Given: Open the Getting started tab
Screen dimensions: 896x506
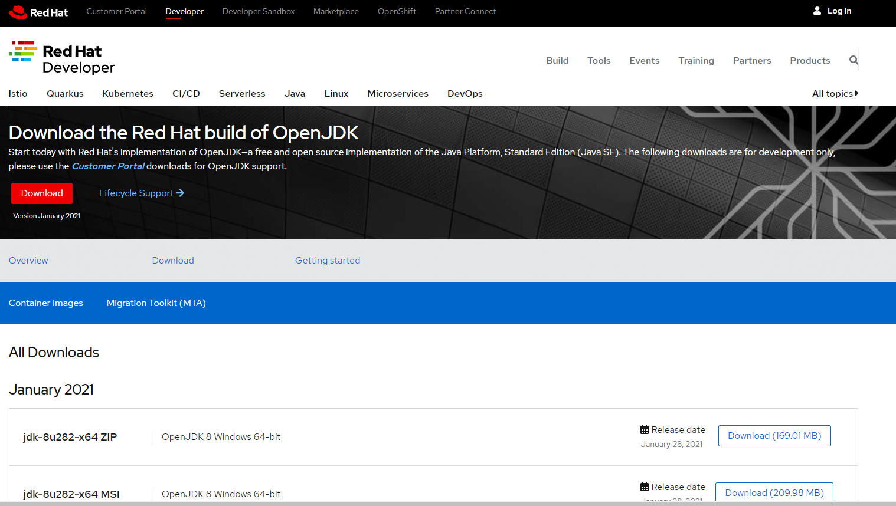Looking at the screenshot, I should coord(328,260).
